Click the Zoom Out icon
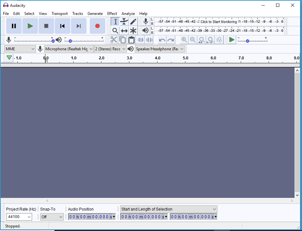This screenshot has height=231, width=302. click(193, 40)
